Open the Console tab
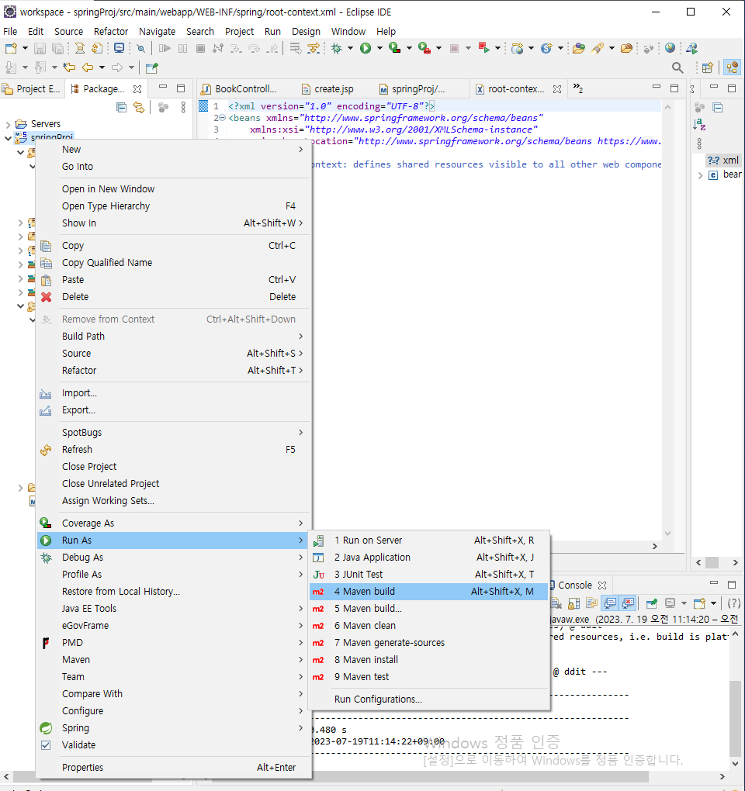Image resolution: width=745 pixels, height=791 pixels. coord(575,585)
